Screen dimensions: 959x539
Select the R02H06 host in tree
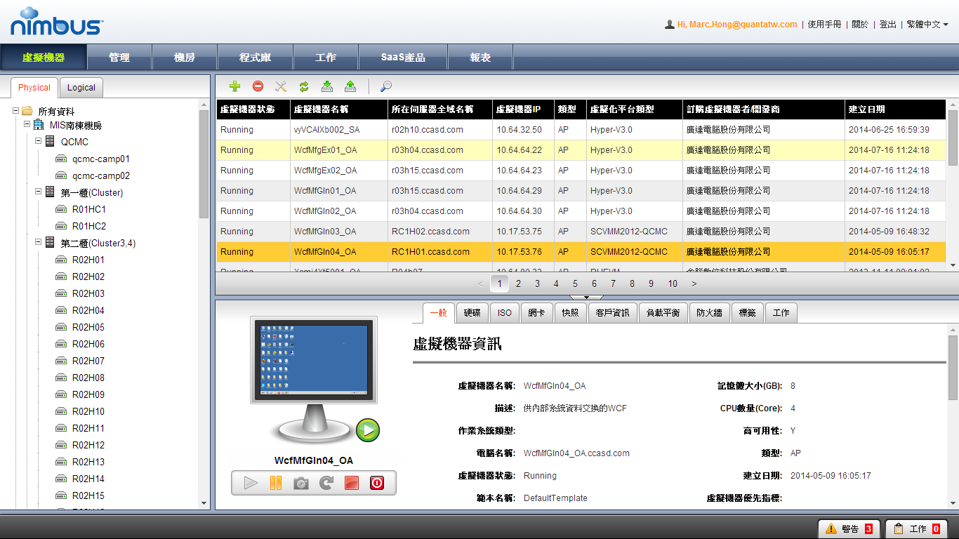coord(88,344)
